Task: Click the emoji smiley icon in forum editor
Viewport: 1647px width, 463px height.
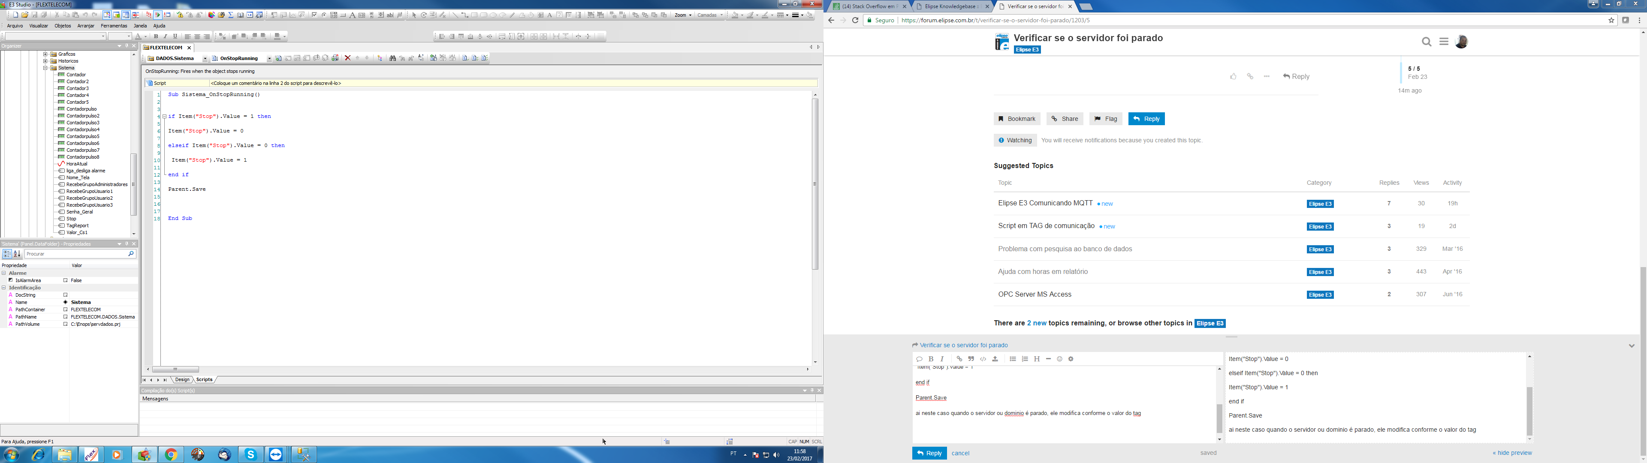Action: coord(1059,359)
